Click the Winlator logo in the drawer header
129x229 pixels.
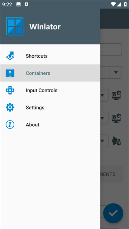pyautogui.click(x=15, y=26)
